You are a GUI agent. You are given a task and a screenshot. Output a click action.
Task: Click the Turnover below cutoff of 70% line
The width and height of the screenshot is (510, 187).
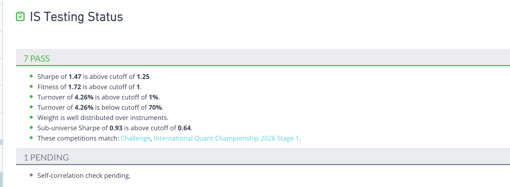click(x=100, y=108)
